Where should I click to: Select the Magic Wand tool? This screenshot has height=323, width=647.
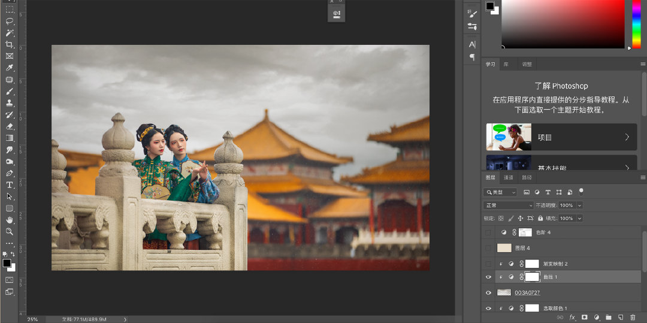pos(9,32)
